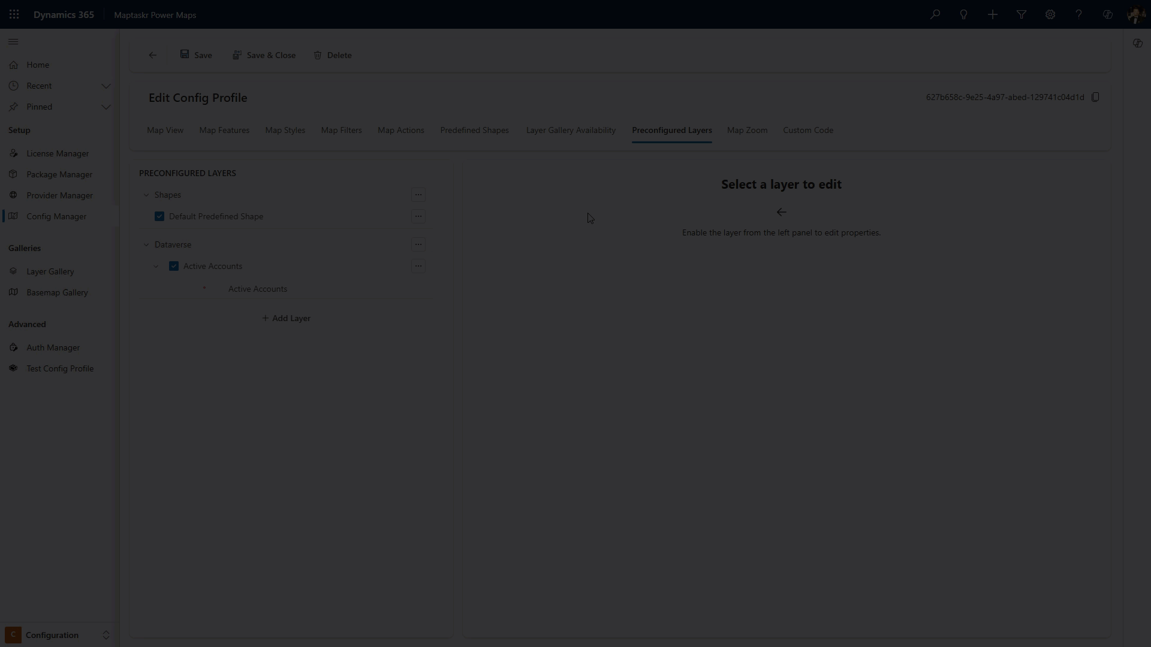1151x647 pixels.
Task: Open the Provider Manager
Action: click(x=60, y=195)
